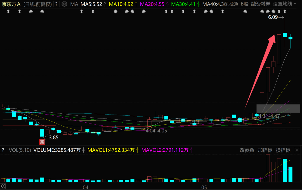The image size is (302, 190).
Task: Click the MA indicator name label
Action: point(74,4)
